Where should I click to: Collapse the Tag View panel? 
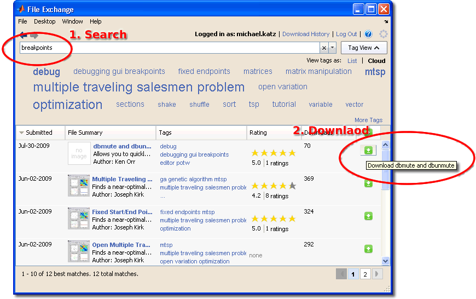(x=364, y=48)
